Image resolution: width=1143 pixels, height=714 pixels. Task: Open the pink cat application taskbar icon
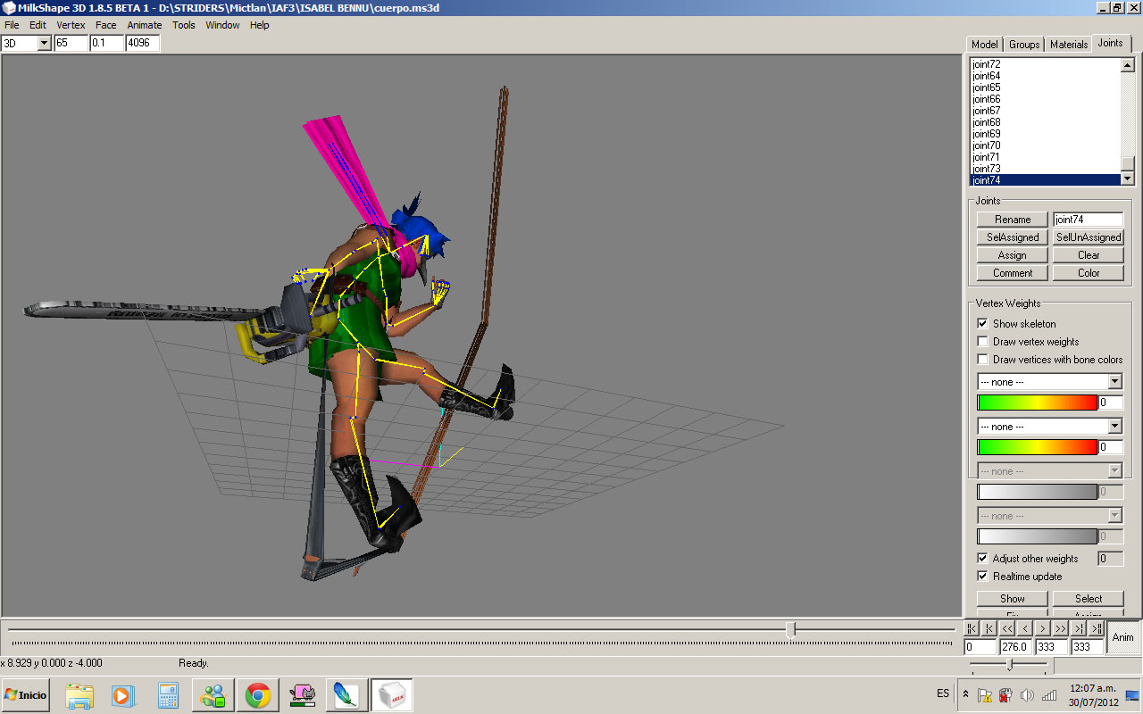(303, 695)
